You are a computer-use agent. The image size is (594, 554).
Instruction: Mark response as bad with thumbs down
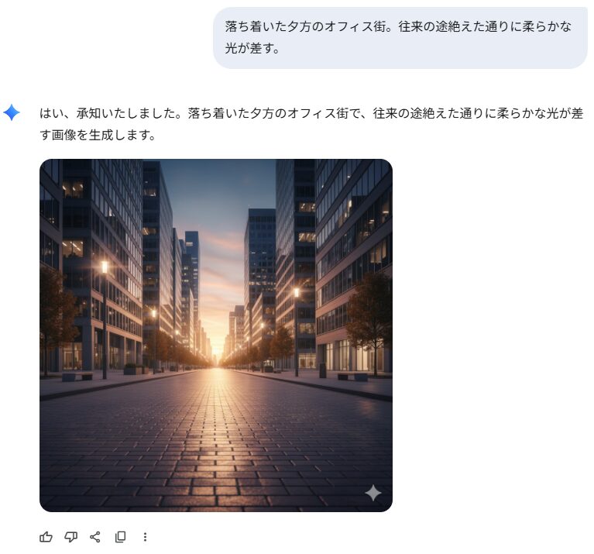click(x=70, y=537)
